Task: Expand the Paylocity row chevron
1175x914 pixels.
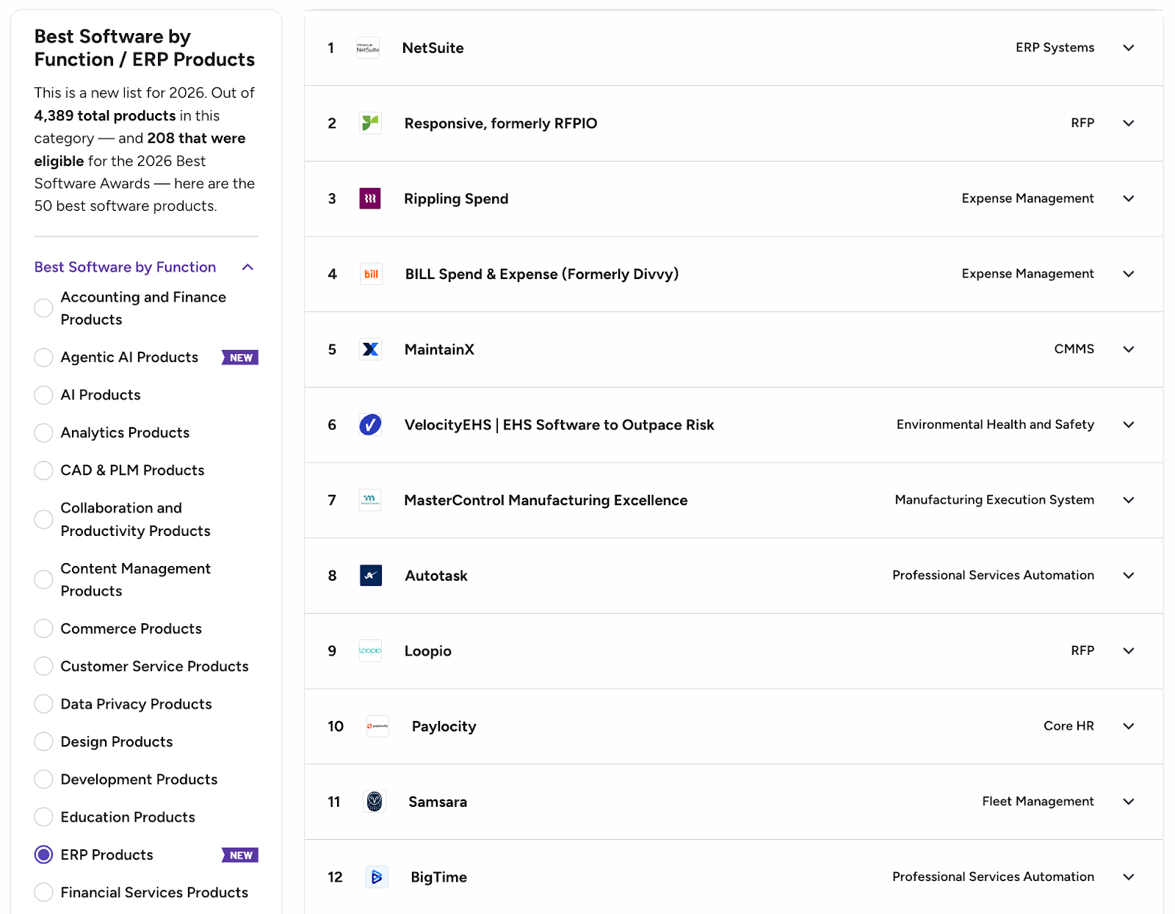Action: (x=1129, y=726)
